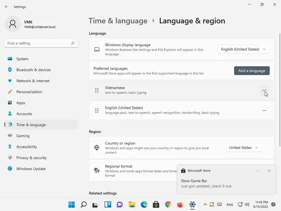The width and height of the screenshot is (281, 211).
Task: Click the Windows Update sync icon
Action: coord(10,168)
